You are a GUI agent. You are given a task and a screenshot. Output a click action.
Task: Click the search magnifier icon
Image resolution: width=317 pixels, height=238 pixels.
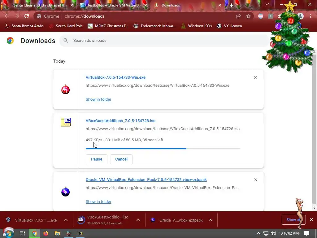(x=66, y=41)
